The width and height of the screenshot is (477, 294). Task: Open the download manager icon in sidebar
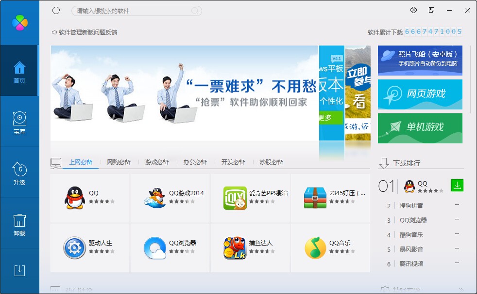click(x=19, y=270)
